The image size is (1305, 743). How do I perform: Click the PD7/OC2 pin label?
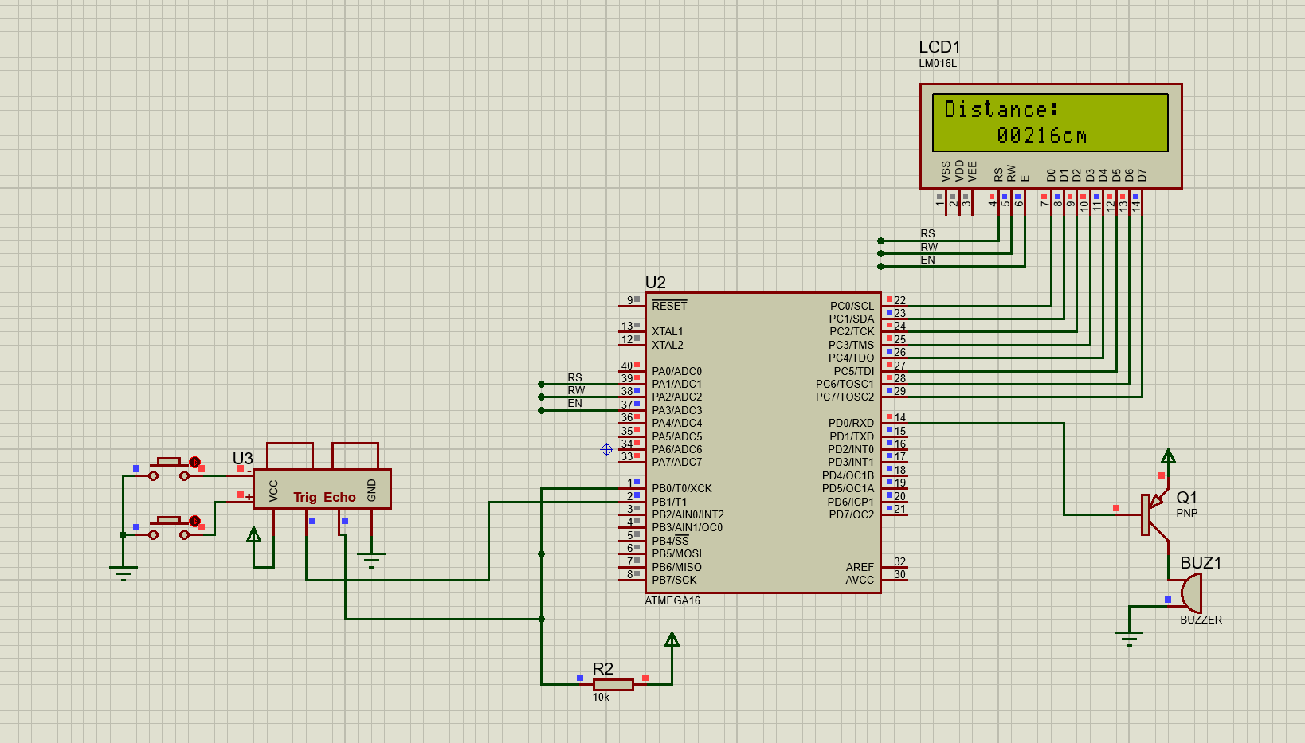coord(851,514)
